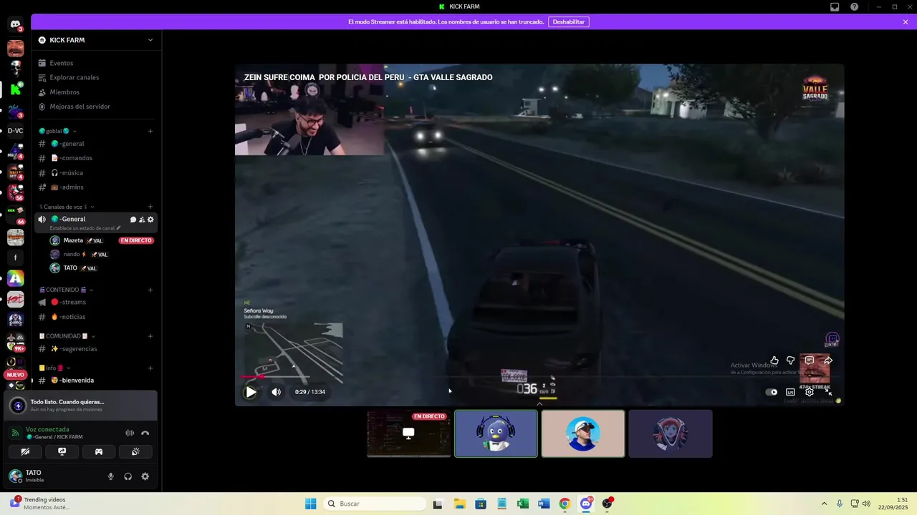Add channel to Canales de voz category

[x=150, y=207]
